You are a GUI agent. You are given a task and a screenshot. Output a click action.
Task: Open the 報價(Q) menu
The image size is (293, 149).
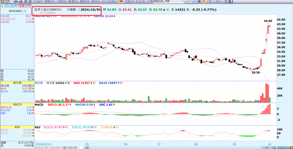73,2
